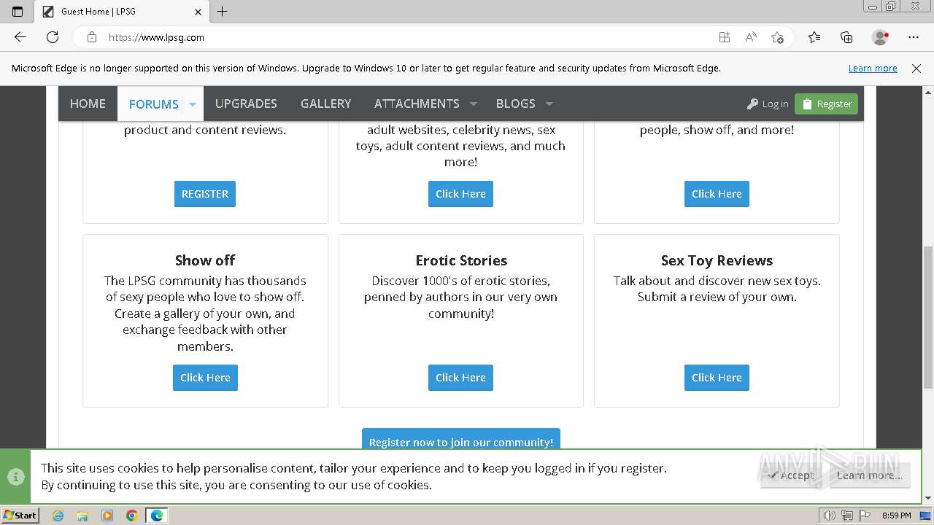Click the Erotic Stories card heading
This screenshot has height=525, width=934.
click(x=461, y=260)
